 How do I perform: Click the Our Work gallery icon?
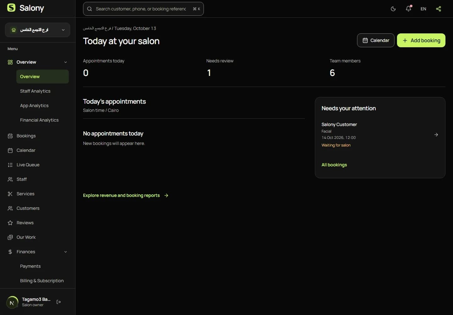(x=10, y=237)
